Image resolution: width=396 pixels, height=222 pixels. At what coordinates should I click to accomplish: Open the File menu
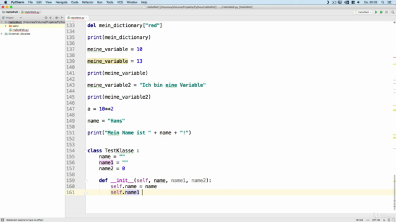(30, 2)
